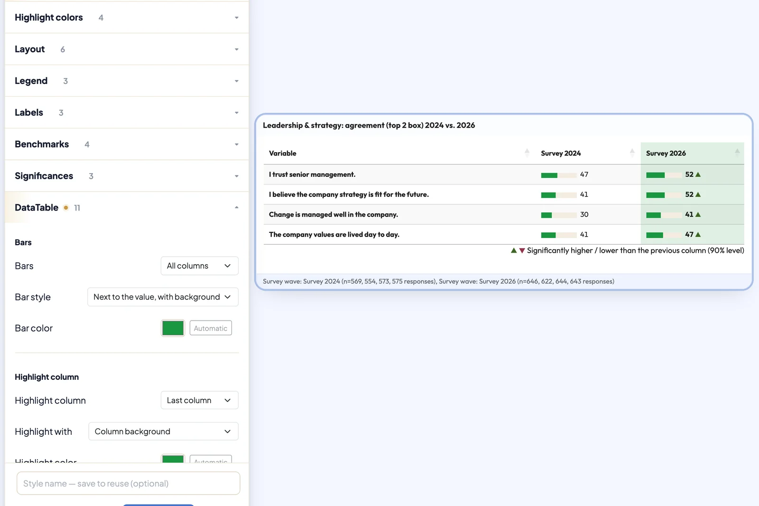Click the significance arrow next to 47 in Survey 2026
Viewport: 759px width, 506px height.
pos(698,234)
